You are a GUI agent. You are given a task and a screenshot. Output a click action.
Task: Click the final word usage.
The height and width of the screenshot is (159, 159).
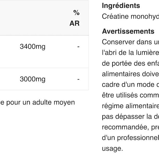(x=112, y=149)
